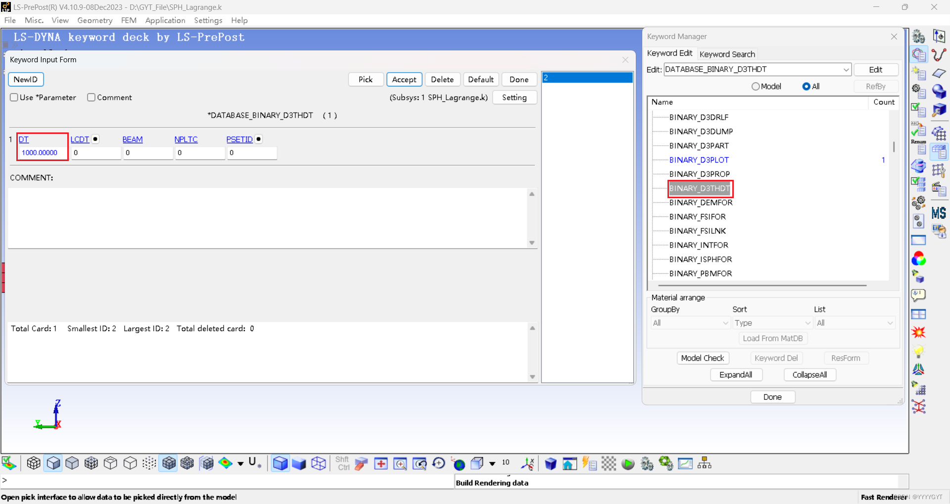
Task: Select BINARY_DEMFOR in keyword tree
Action: [701, 203]
